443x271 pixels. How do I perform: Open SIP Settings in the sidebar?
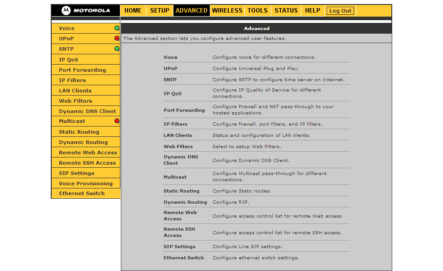[76, 173]
